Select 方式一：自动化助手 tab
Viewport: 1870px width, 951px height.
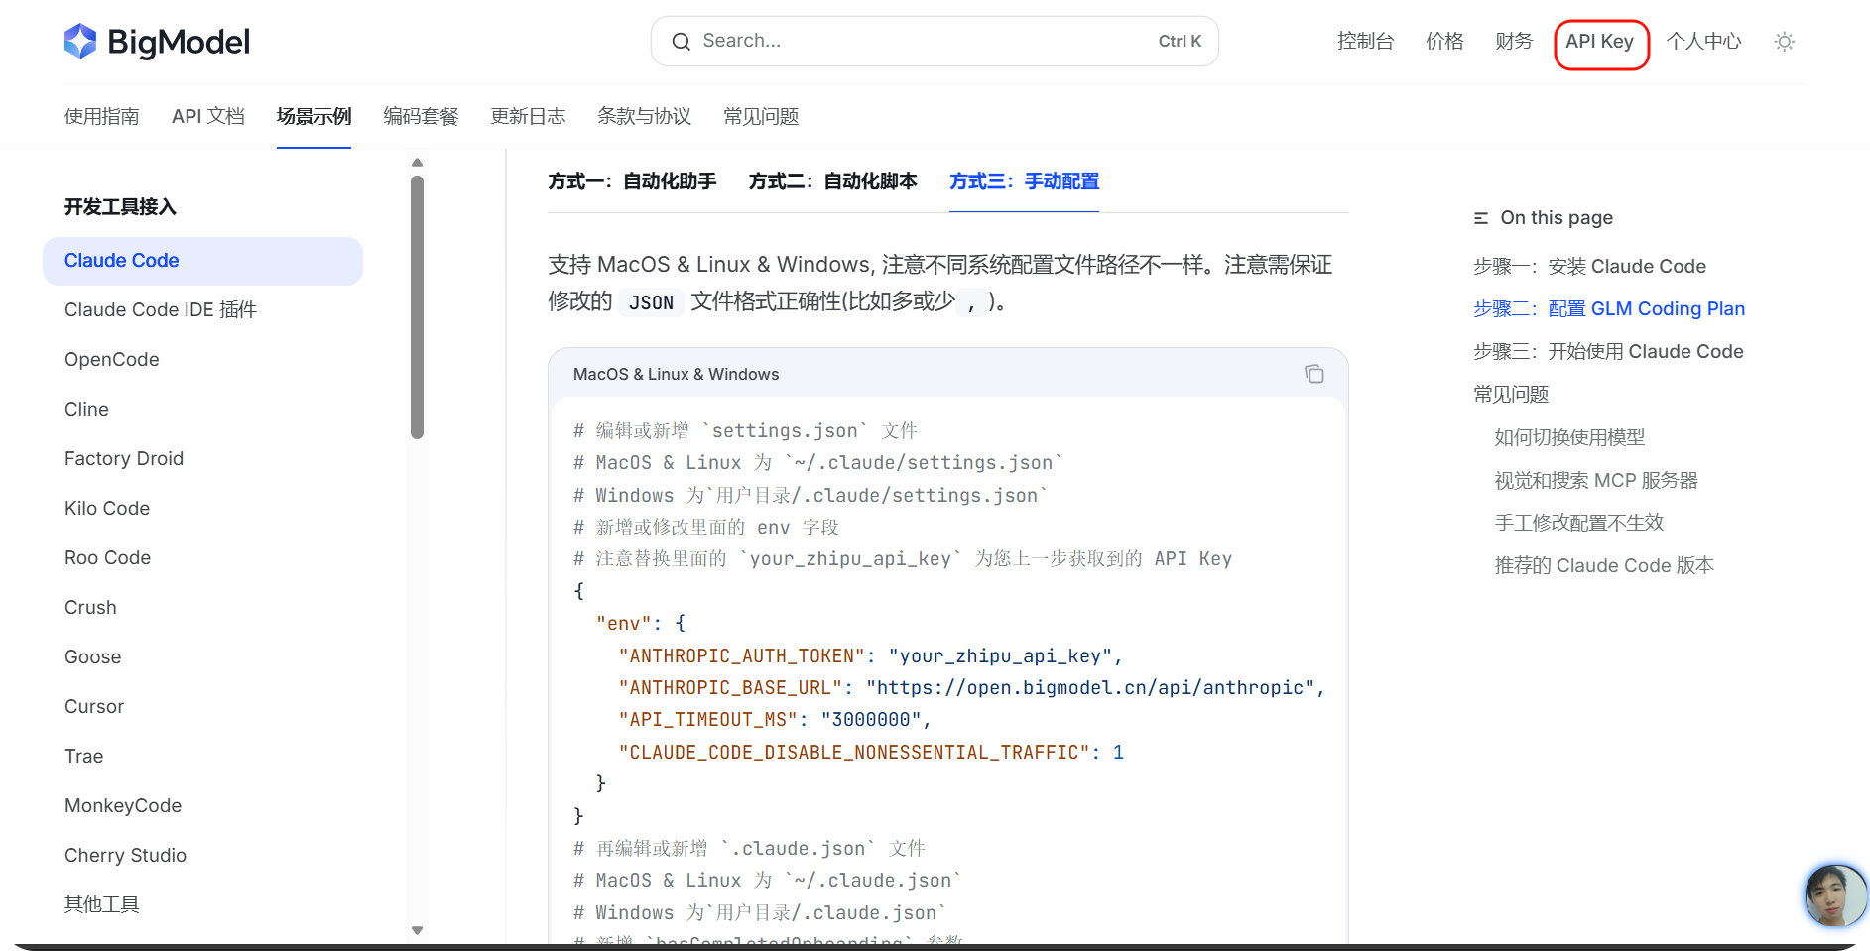[x=632, y=181]
